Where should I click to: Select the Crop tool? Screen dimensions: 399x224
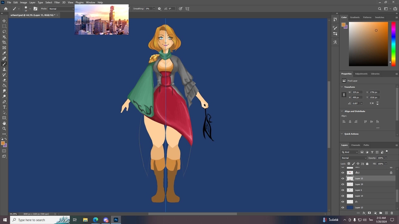click(4, 42)
